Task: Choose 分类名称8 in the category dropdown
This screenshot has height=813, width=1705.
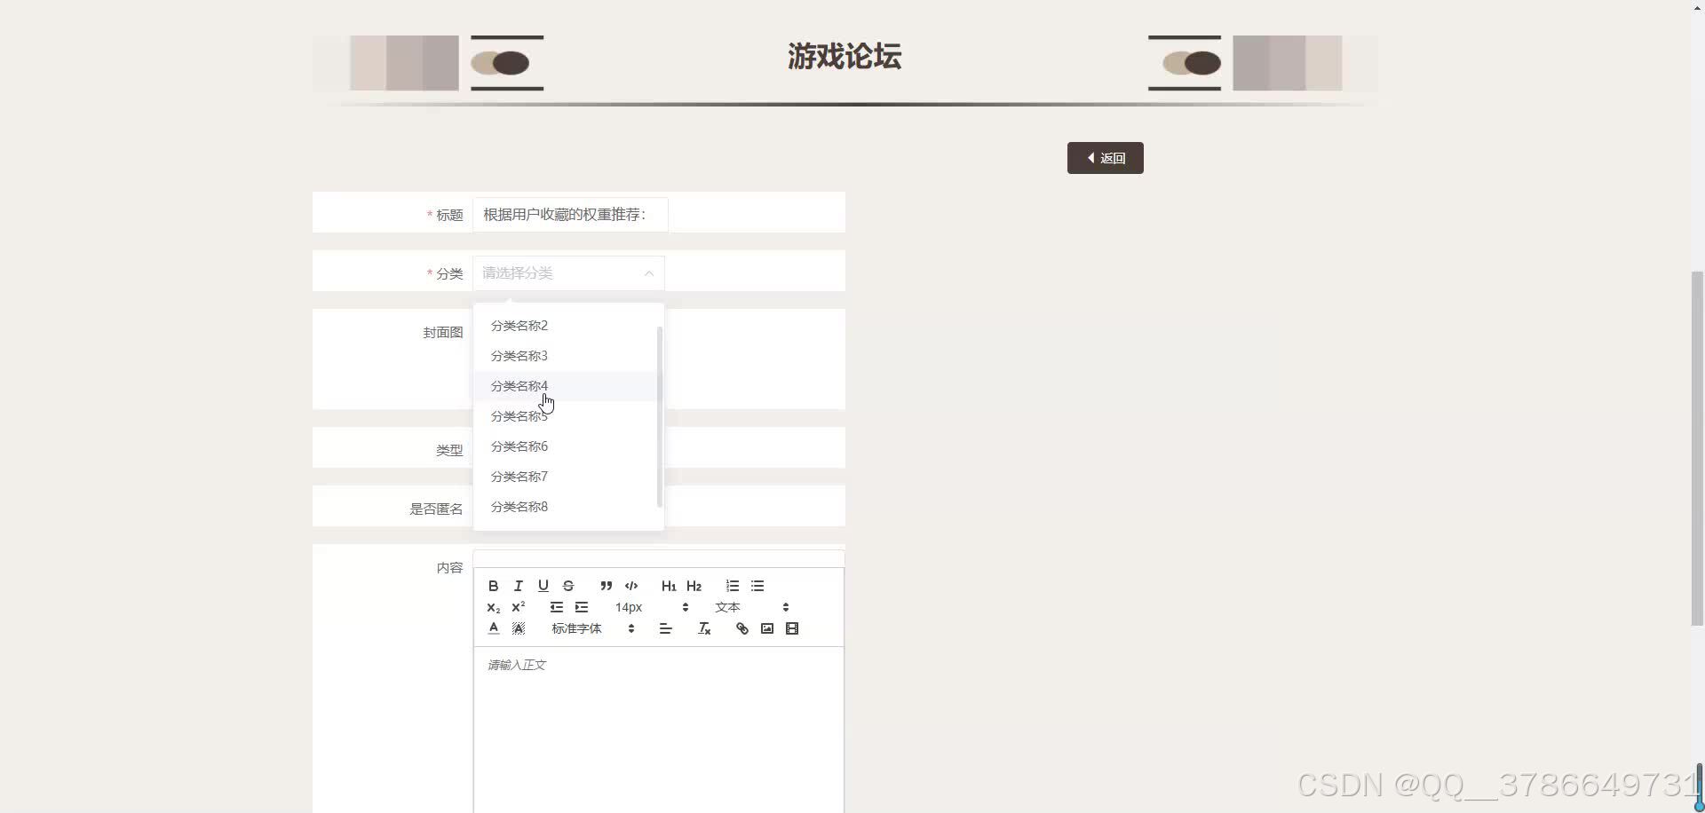Action: [519, 506]
